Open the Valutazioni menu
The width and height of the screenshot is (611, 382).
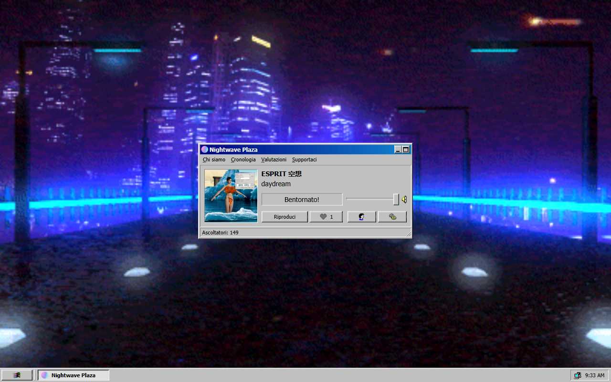pyautogui.click(x=274, y=159)
